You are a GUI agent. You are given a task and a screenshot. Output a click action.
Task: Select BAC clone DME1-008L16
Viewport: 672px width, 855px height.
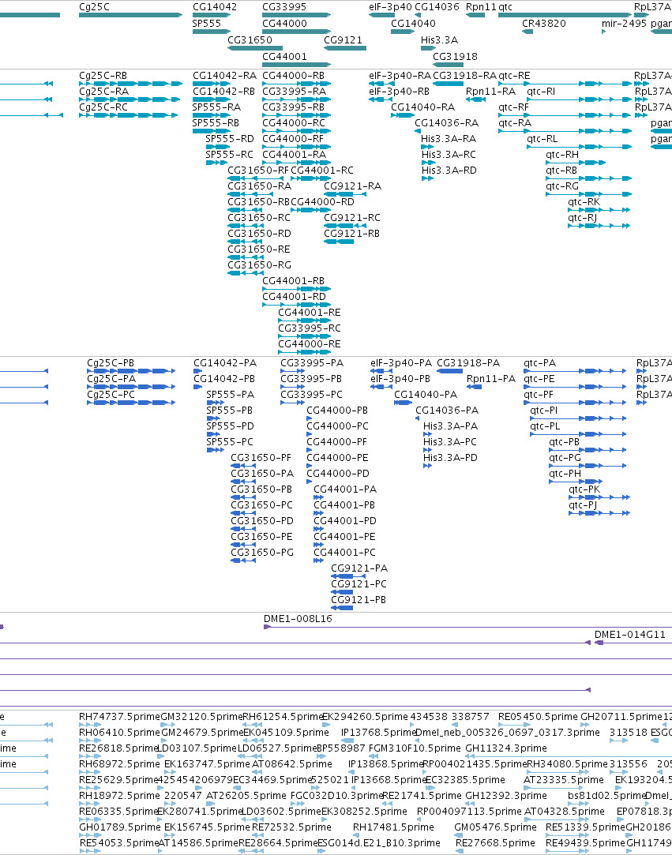tap(297, 619)
